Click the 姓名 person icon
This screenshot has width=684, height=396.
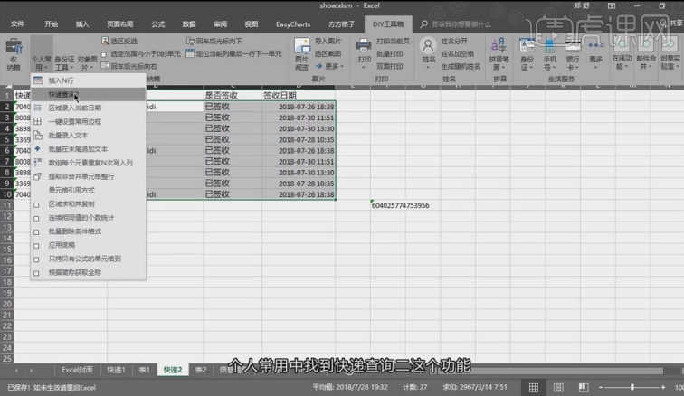428,45
